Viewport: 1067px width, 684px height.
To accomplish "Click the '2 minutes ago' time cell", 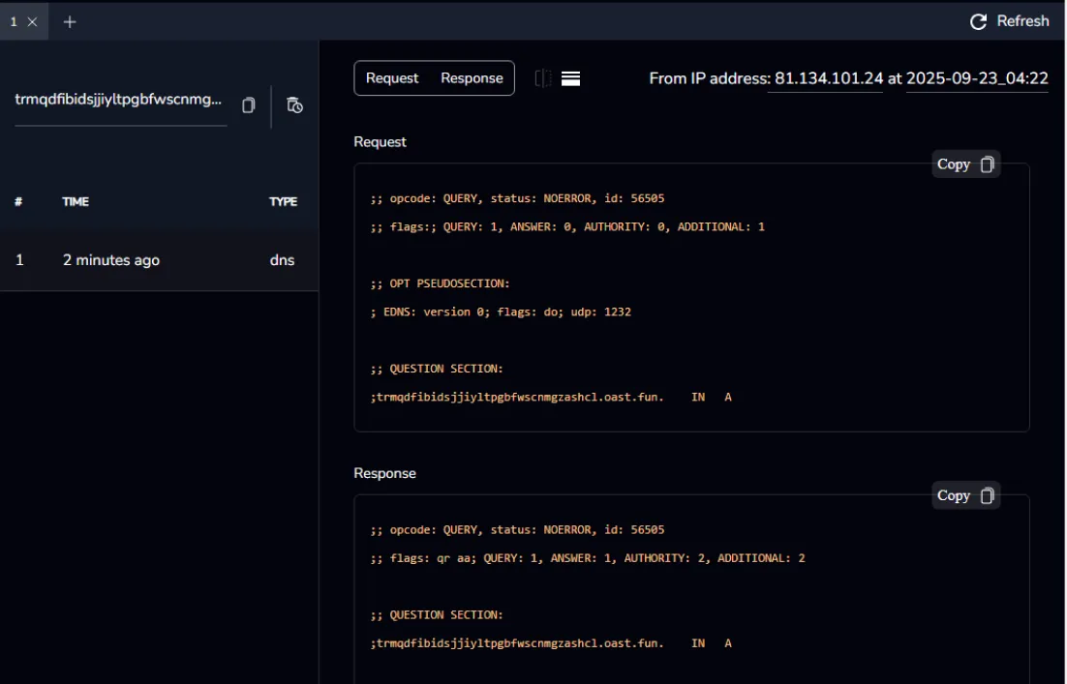I will coord(111,260).
